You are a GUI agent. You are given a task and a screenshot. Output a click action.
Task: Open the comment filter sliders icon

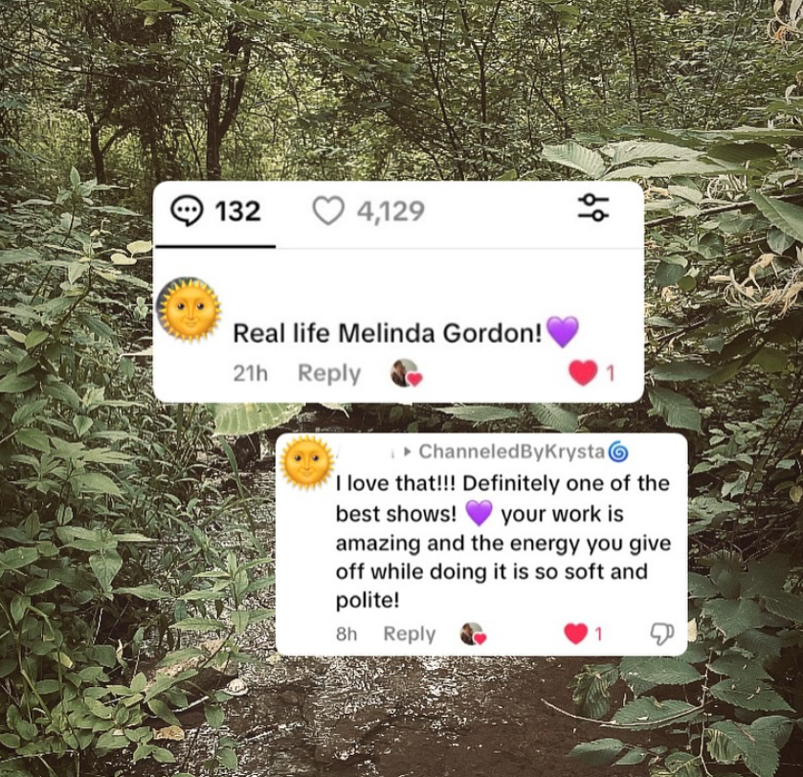(x=593, y=208)
